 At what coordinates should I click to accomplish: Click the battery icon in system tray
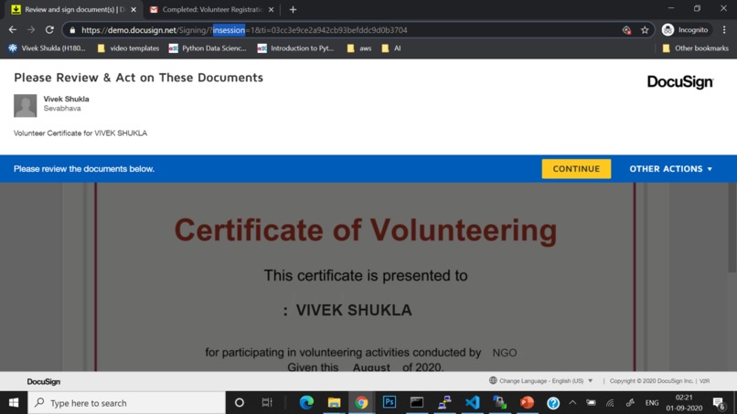592,403
